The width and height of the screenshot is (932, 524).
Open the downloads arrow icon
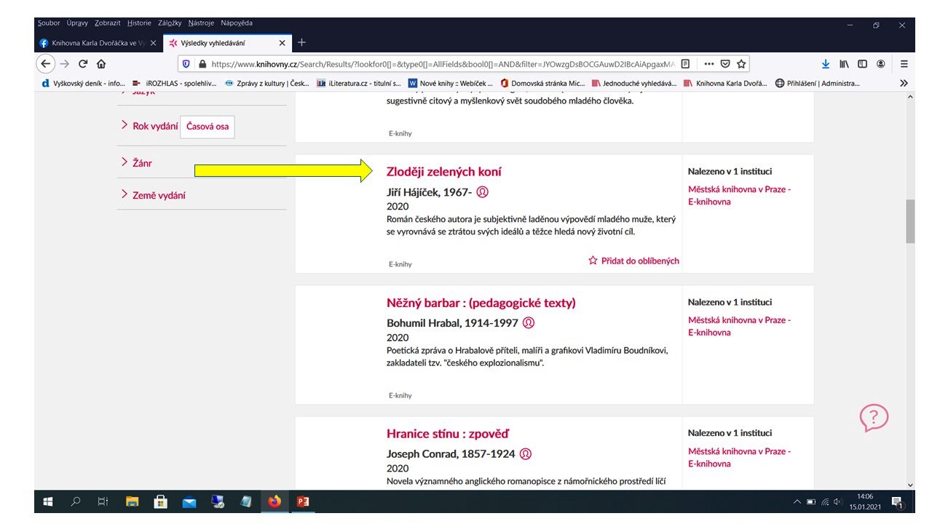[x=826, y=63]
